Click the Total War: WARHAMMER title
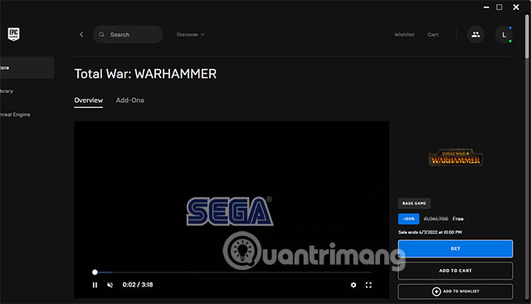Image resolution: width=531 pixels, height=304 pixels. (145, 74)
